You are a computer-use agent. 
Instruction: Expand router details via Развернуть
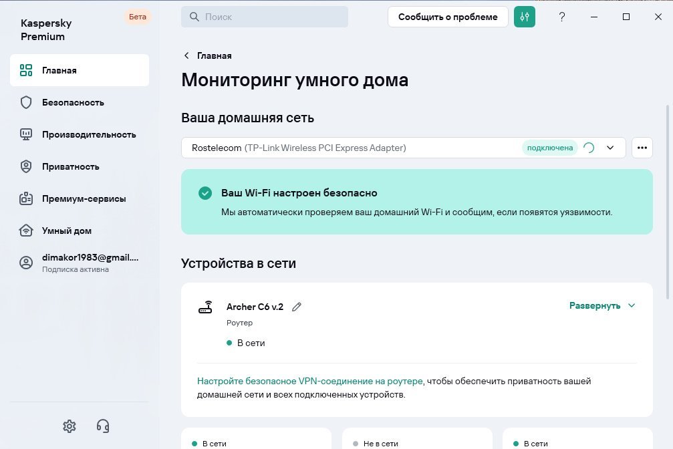pos(594,305)
